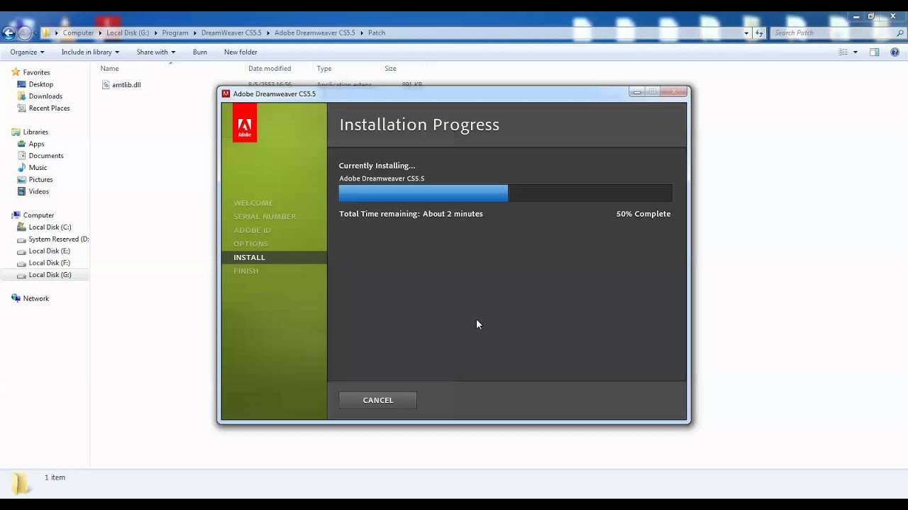Click DreamWeaver CS5.5 breadcrumb segment
908x510 pixels.
[231, 33]
